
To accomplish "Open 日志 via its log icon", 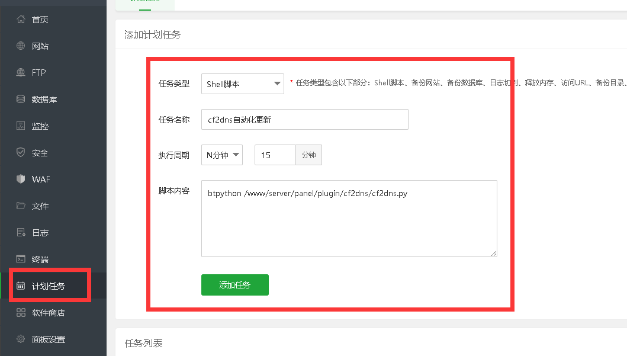I will [21, 233].
